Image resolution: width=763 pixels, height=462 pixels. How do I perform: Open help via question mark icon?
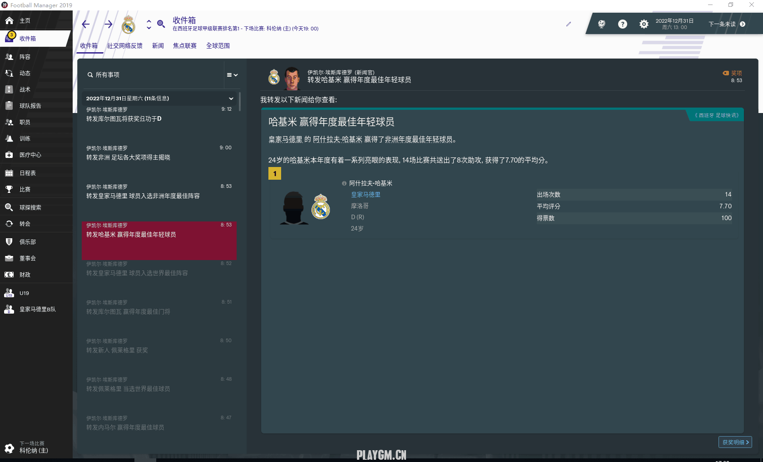pyautogui.click(x=622, y=24)
